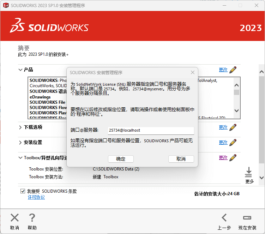Click the 更改 link for 下载选项
The height and width of the screenshot is (234, 265).
click(x=223, y=127)
